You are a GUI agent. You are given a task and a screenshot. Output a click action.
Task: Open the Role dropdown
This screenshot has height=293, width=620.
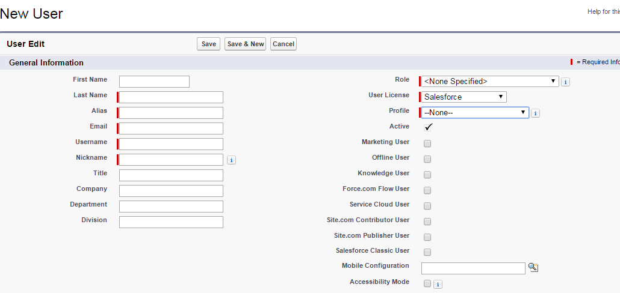point(490,81)
